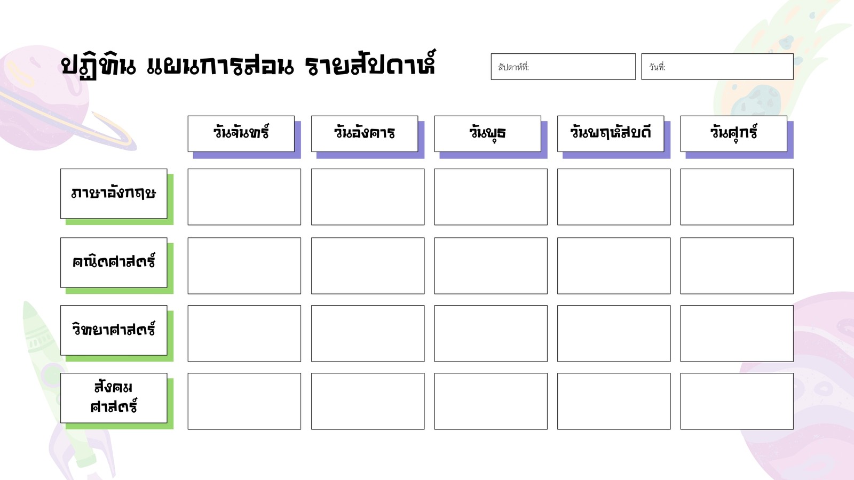The image size is (854, 480).
Task: Select the วันจันทร์ header box
Action: 241,134
